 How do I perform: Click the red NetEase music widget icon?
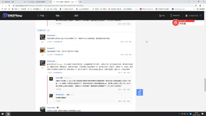(x=176, y=23)
